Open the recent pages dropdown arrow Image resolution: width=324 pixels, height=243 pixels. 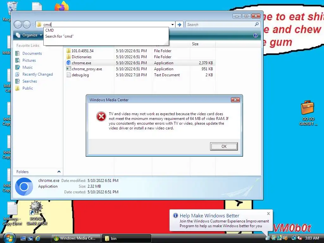(33, 25)
